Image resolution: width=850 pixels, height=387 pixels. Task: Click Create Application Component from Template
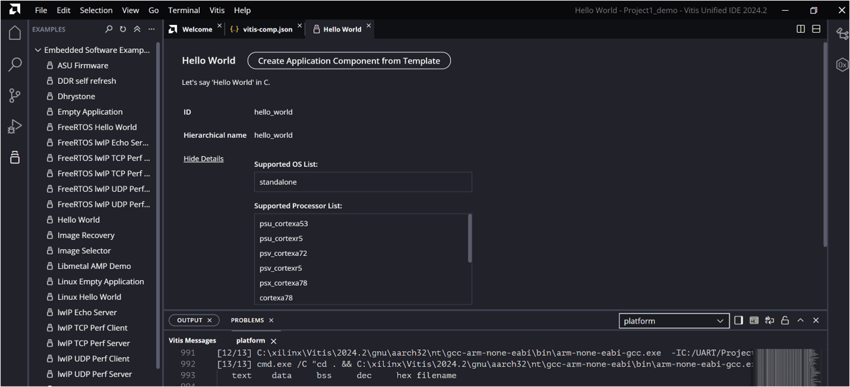pos(348,61)
